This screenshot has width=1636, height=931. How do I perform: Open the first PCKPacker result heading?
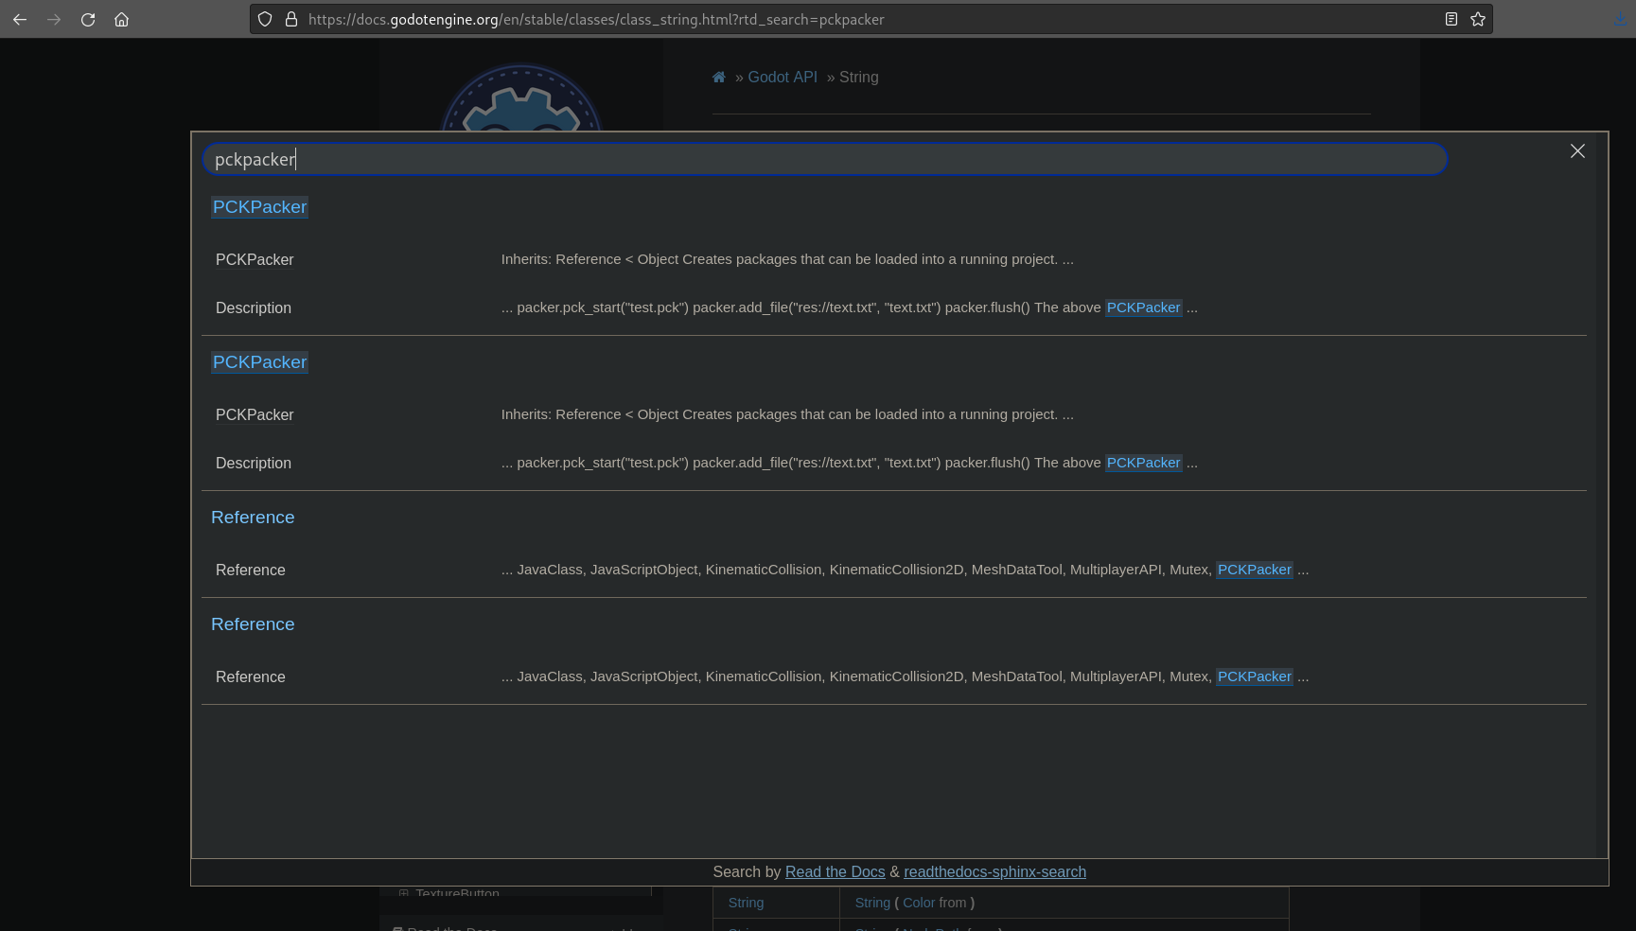[259, 206]
